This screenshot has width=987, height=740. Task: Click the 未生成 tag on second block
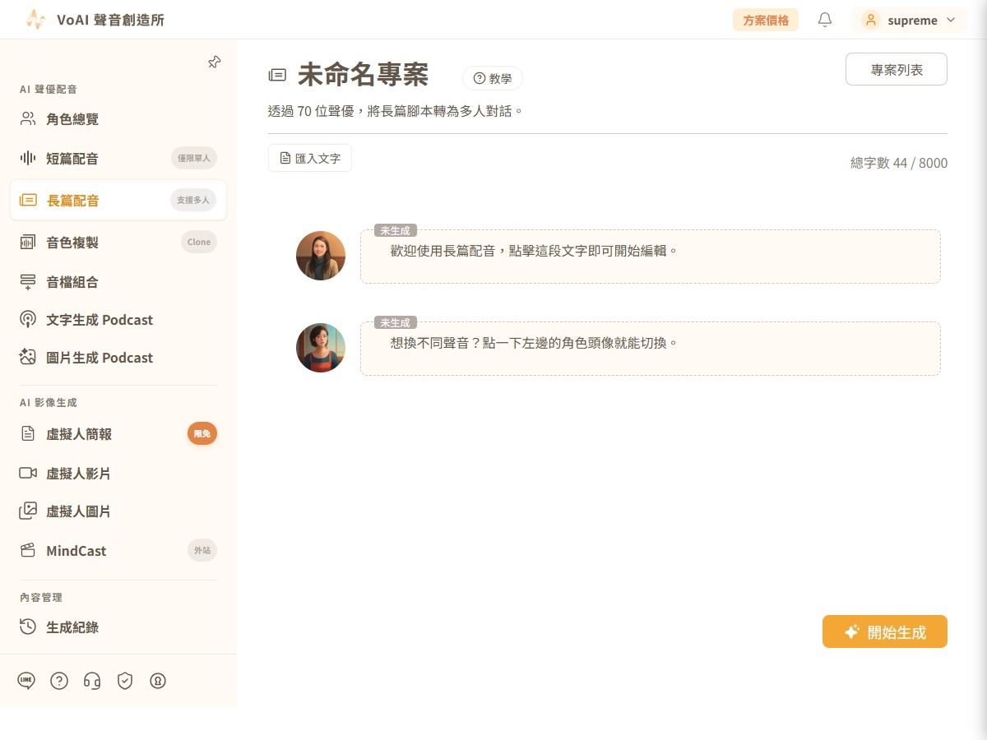click(396, 322)
